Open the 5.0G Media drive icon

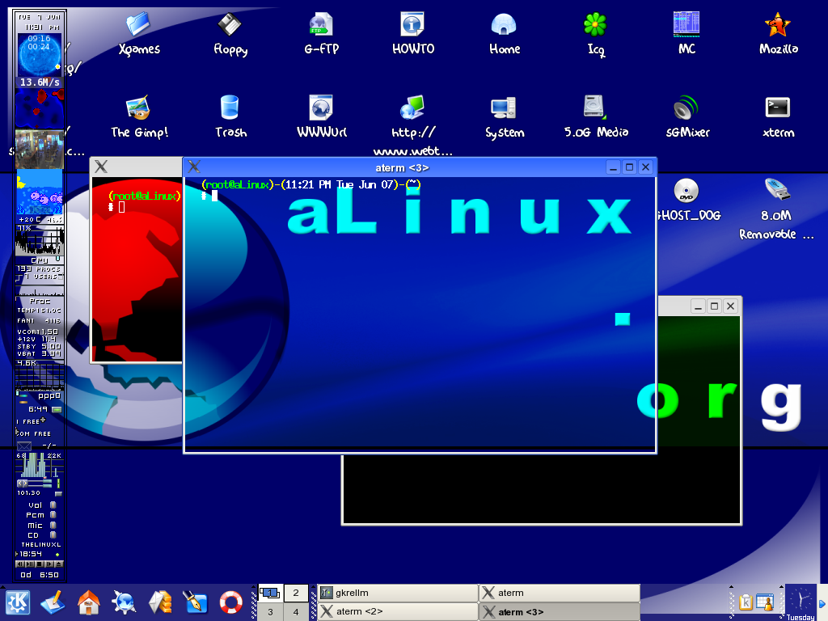pos(595,108)
